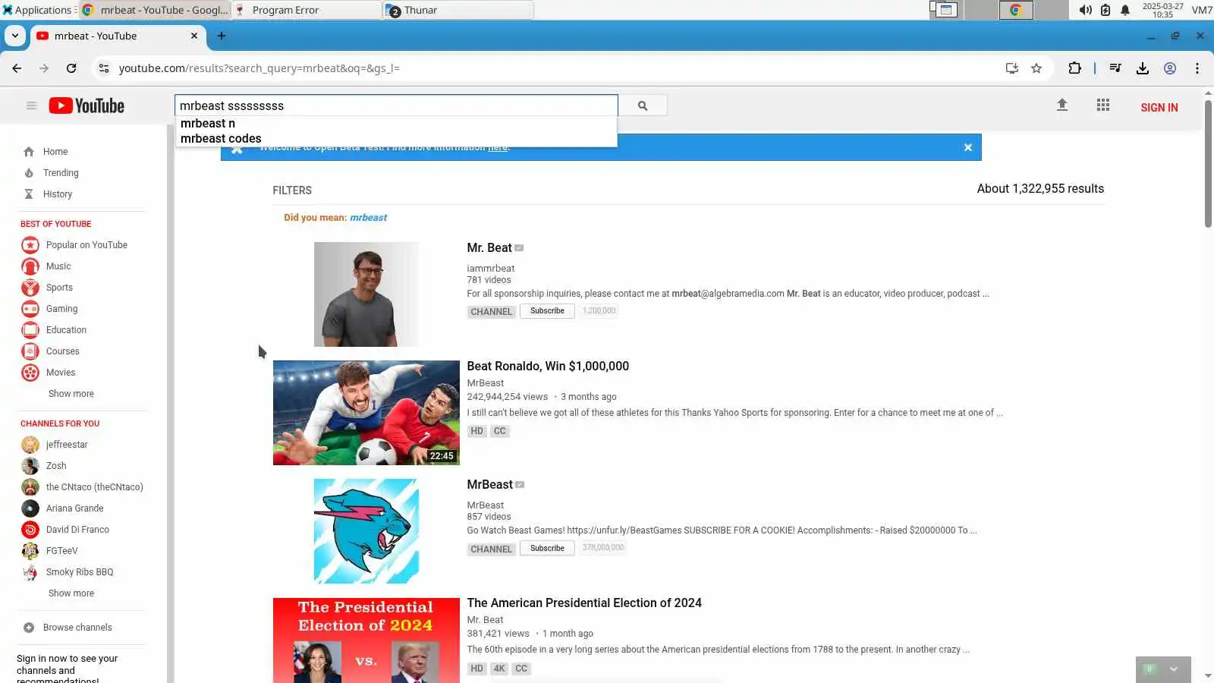The width and height of the screenshot is (1214, 683).
Task: Expand Show more under Best of YouTube
Action: pyautogui.click(x=71, y=394)
